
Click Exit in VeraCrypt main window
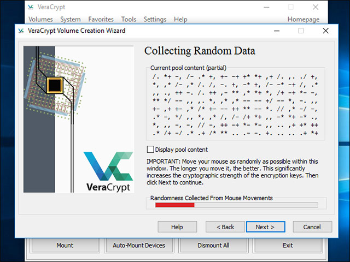(288, 245)
